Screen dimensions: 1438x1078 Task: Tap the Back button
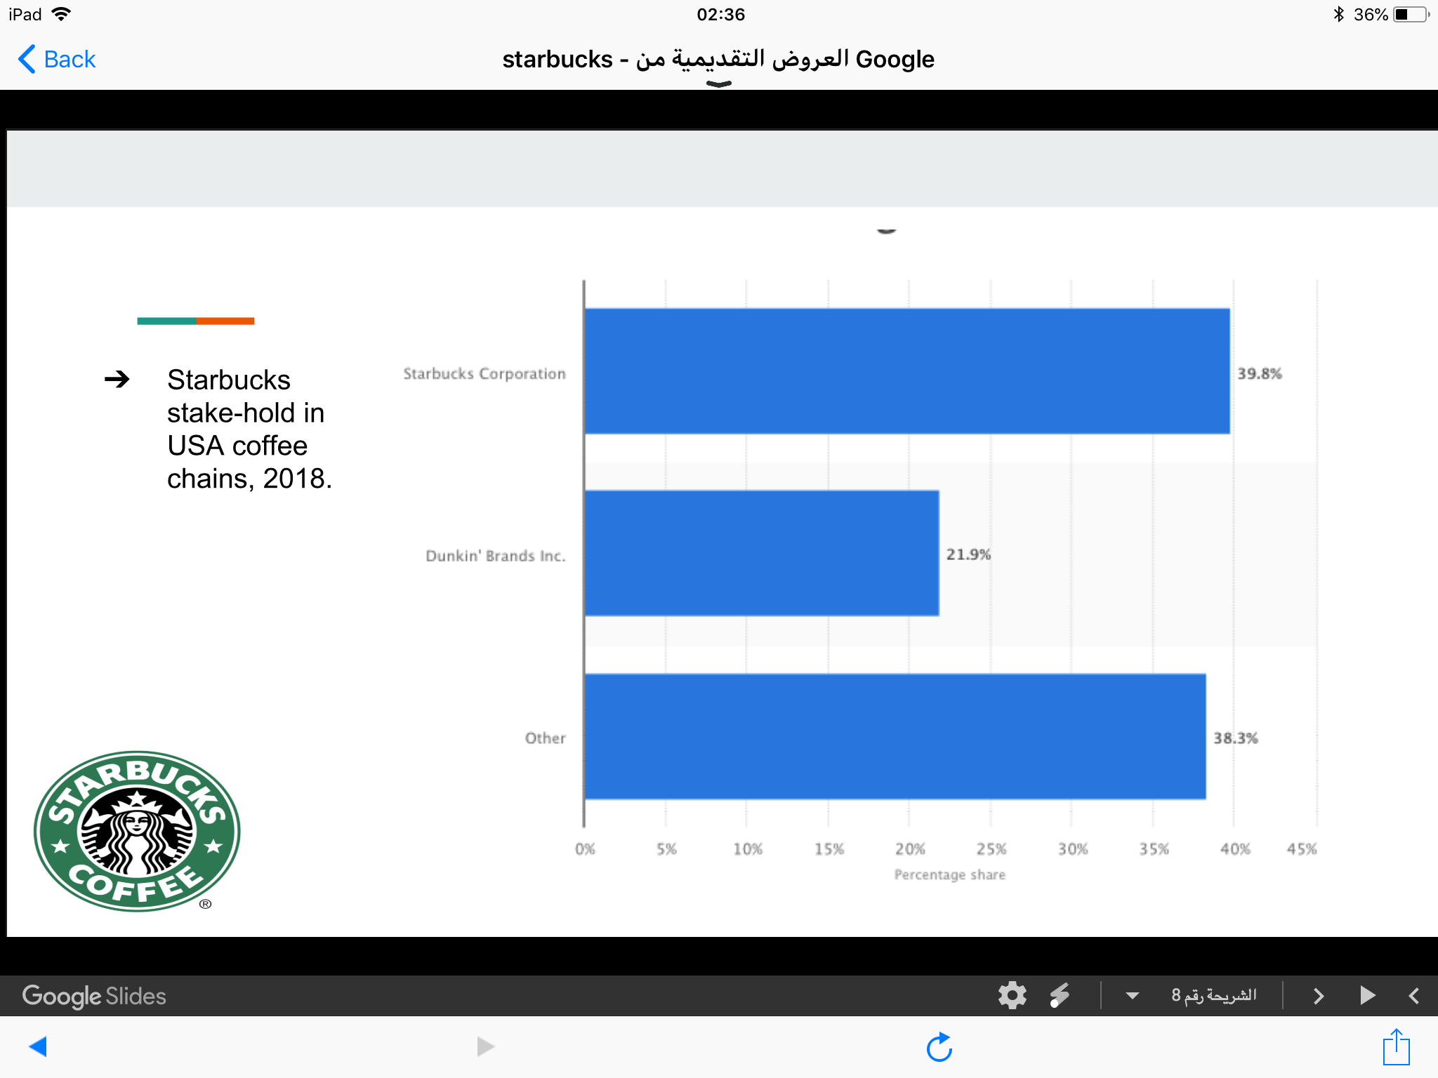57,59
